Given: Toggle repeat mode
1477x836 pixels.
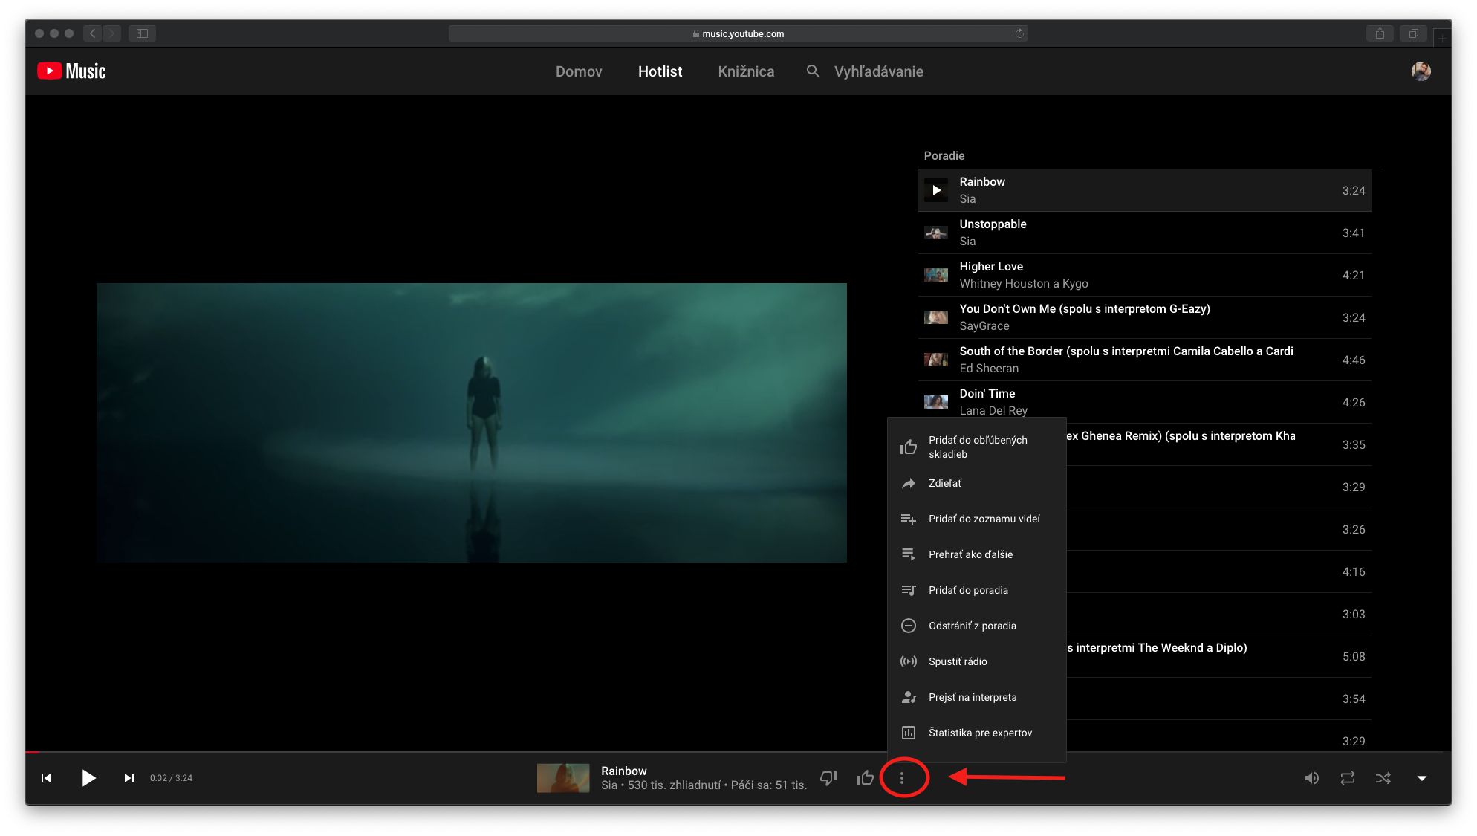Looking at the screenshot, I should click(1348, 778).
